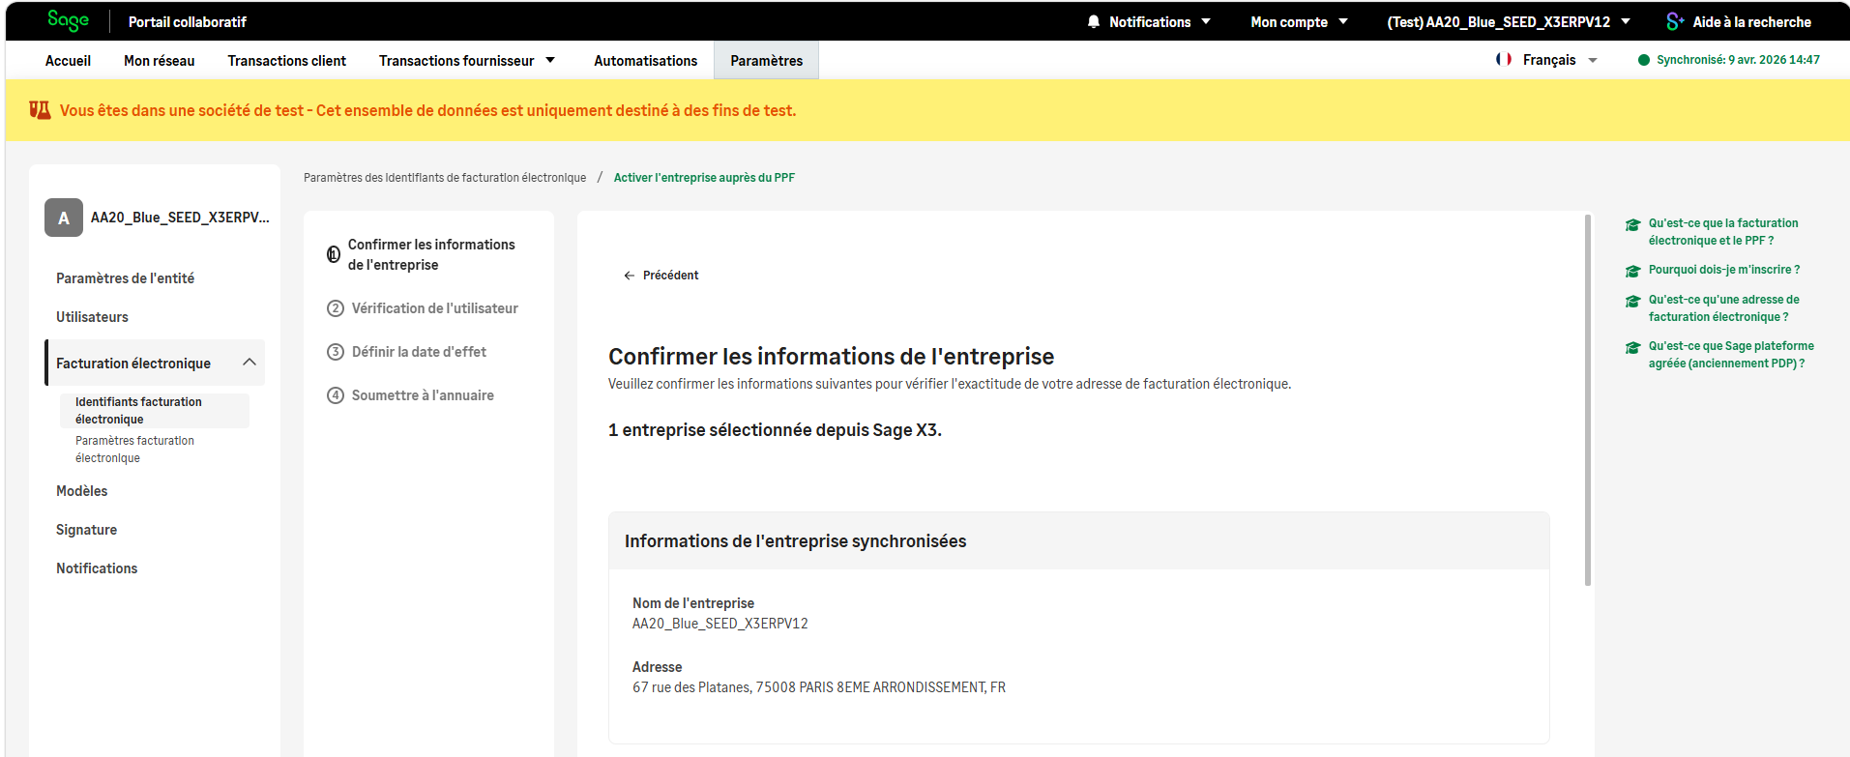Open help link about Sage plateforme agréée
1850x757 pixels.
pos(1731,355)
